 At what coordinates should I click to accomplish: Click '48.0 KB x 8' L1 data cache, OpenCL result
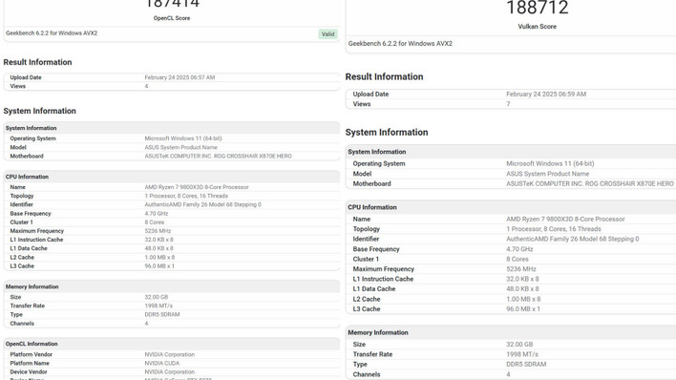(x=159, y=248)
